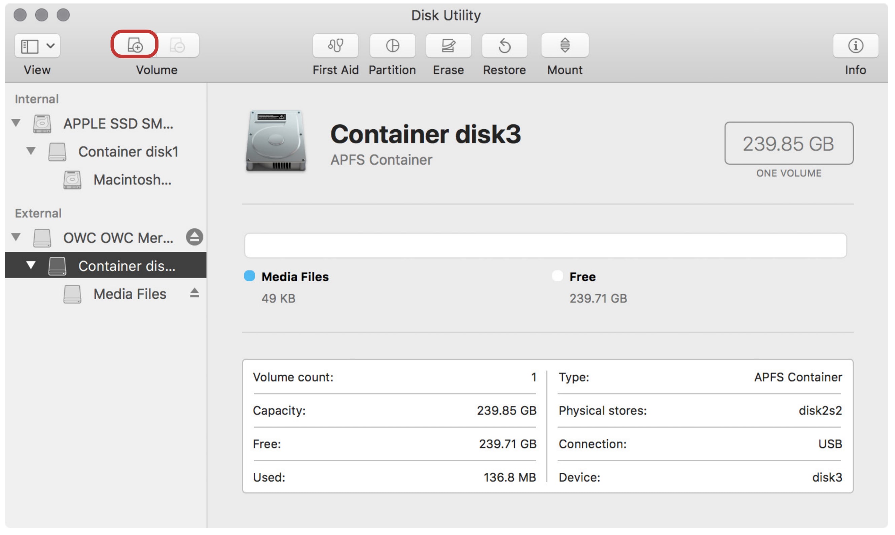Click the Remove Volume minus icon
The image size is (895, 535).
(x=178, y=45)
